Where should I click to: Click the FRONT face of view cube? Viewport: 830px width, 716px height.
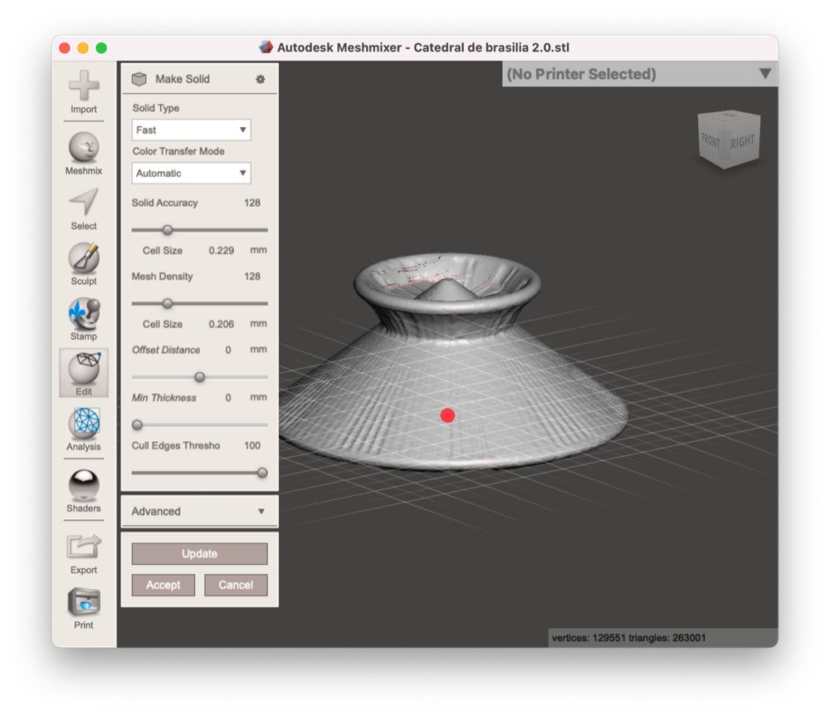click(x=711, y=141)
